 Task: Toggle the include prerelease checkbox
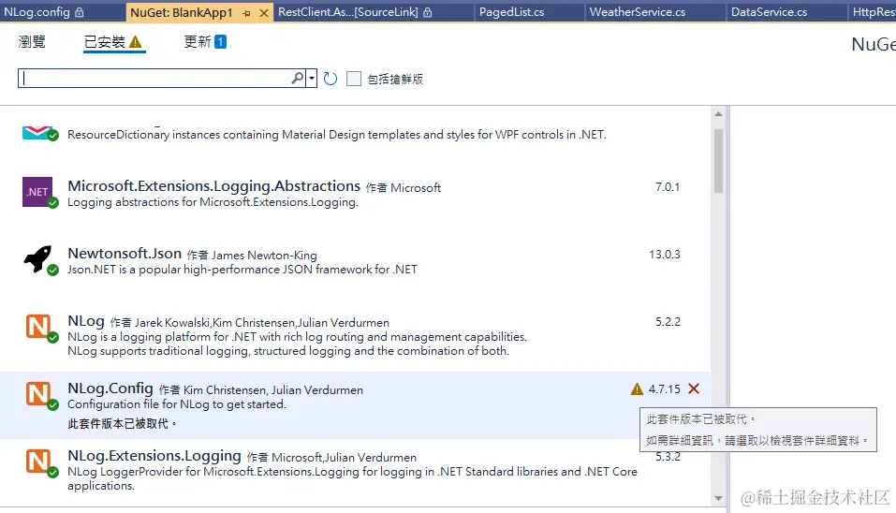point(354,79)
